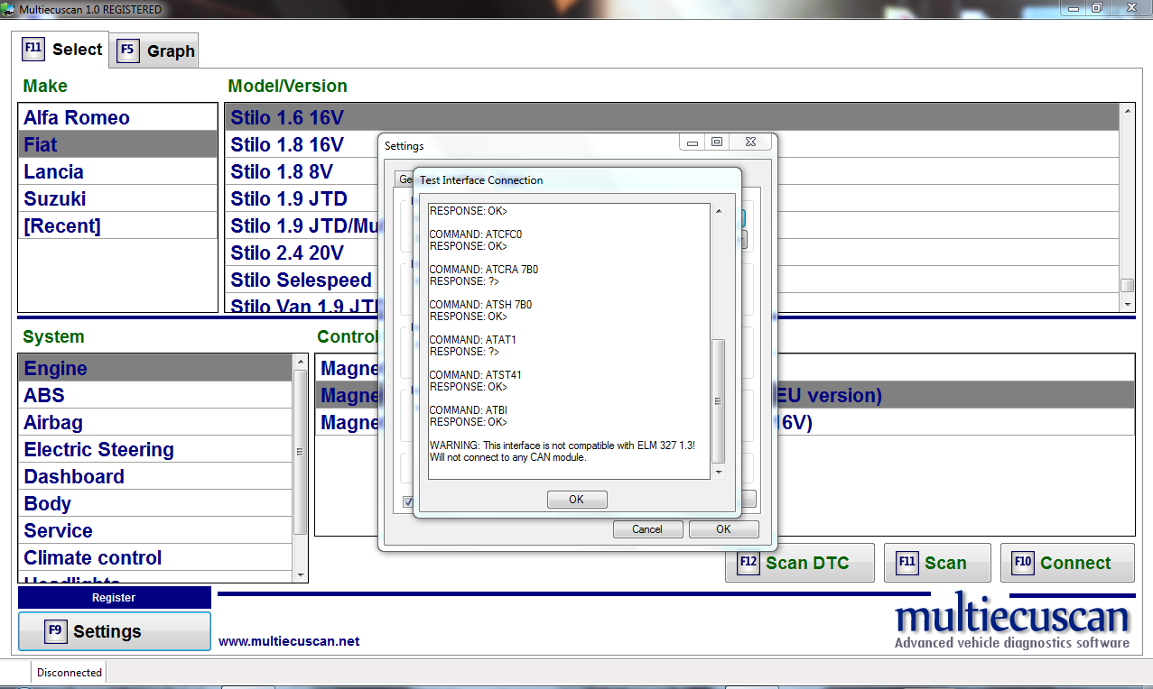Click the F12 Scan DTC button
This screenshot has height=689, width=1153.
click(x=799, y=563)
